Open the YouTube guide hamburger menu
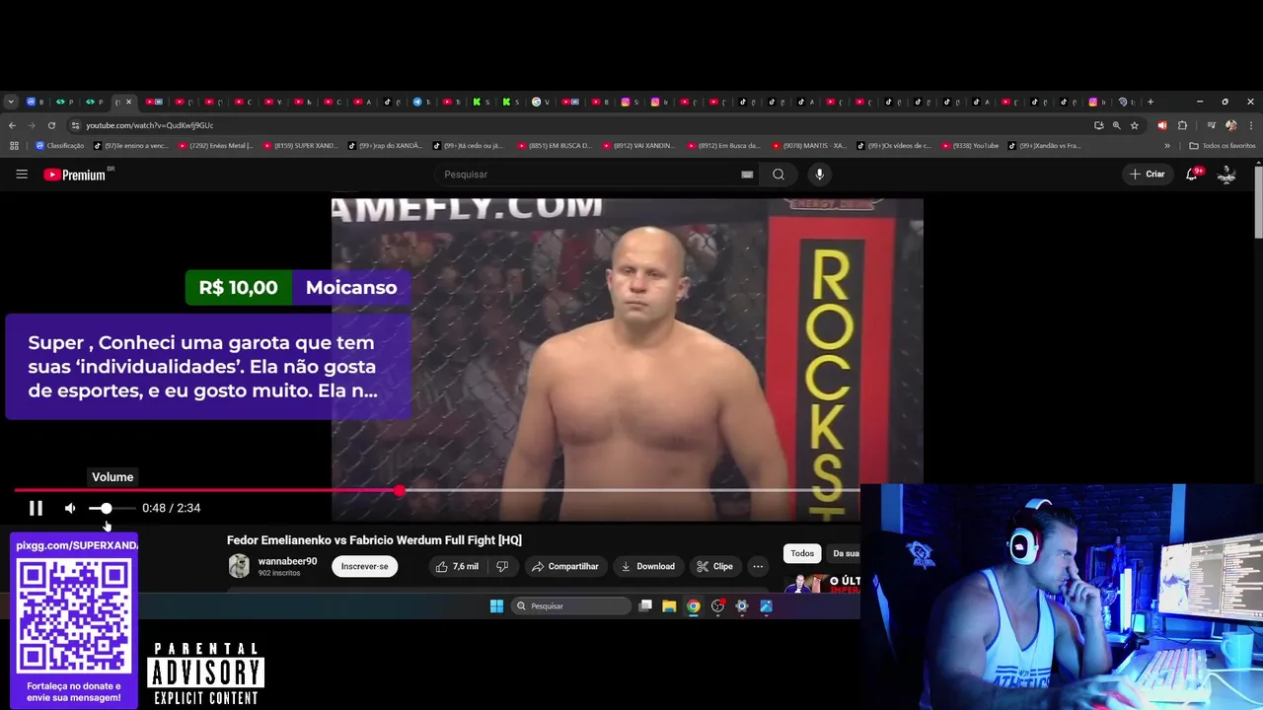Screen dimensions: 1263x710 coord(22,175)
